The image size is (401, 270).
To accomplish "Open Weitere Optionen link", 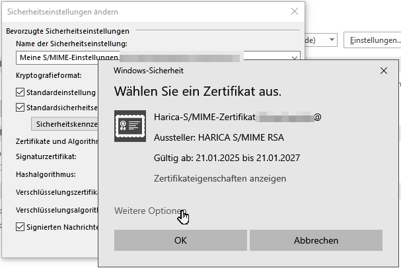I will [x=150, y=211].
